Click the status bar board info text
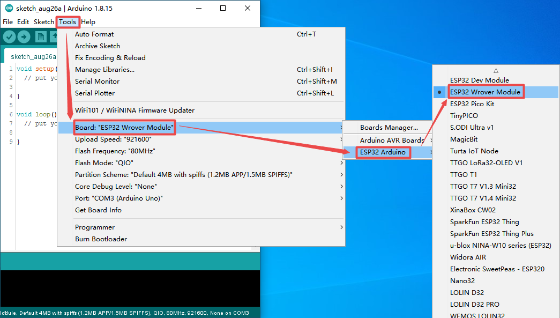 pos(125,313)
